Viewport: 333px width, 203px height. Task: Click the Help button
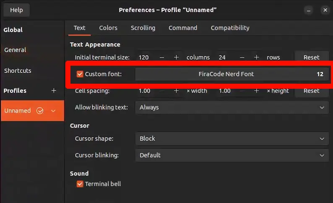(16, 10)
